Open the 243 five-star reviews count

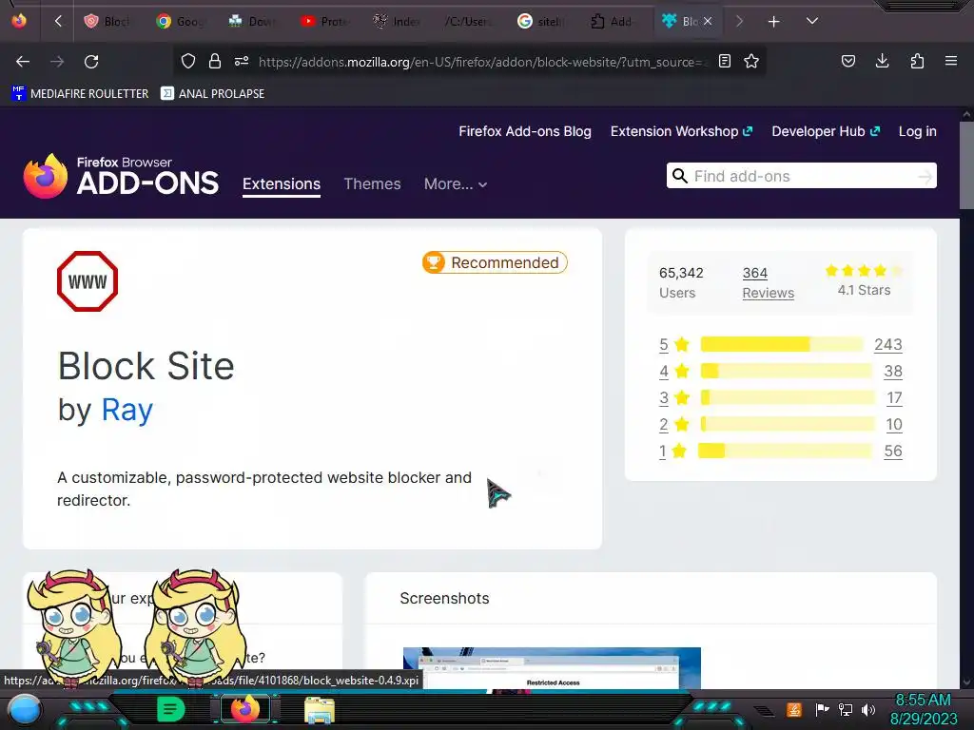(x=888, y=344)
